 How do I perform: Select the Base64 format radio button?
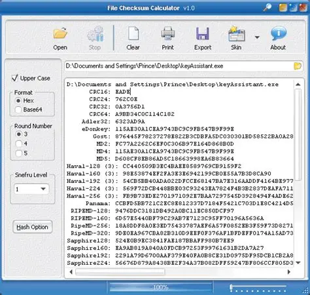pos(18,109)
